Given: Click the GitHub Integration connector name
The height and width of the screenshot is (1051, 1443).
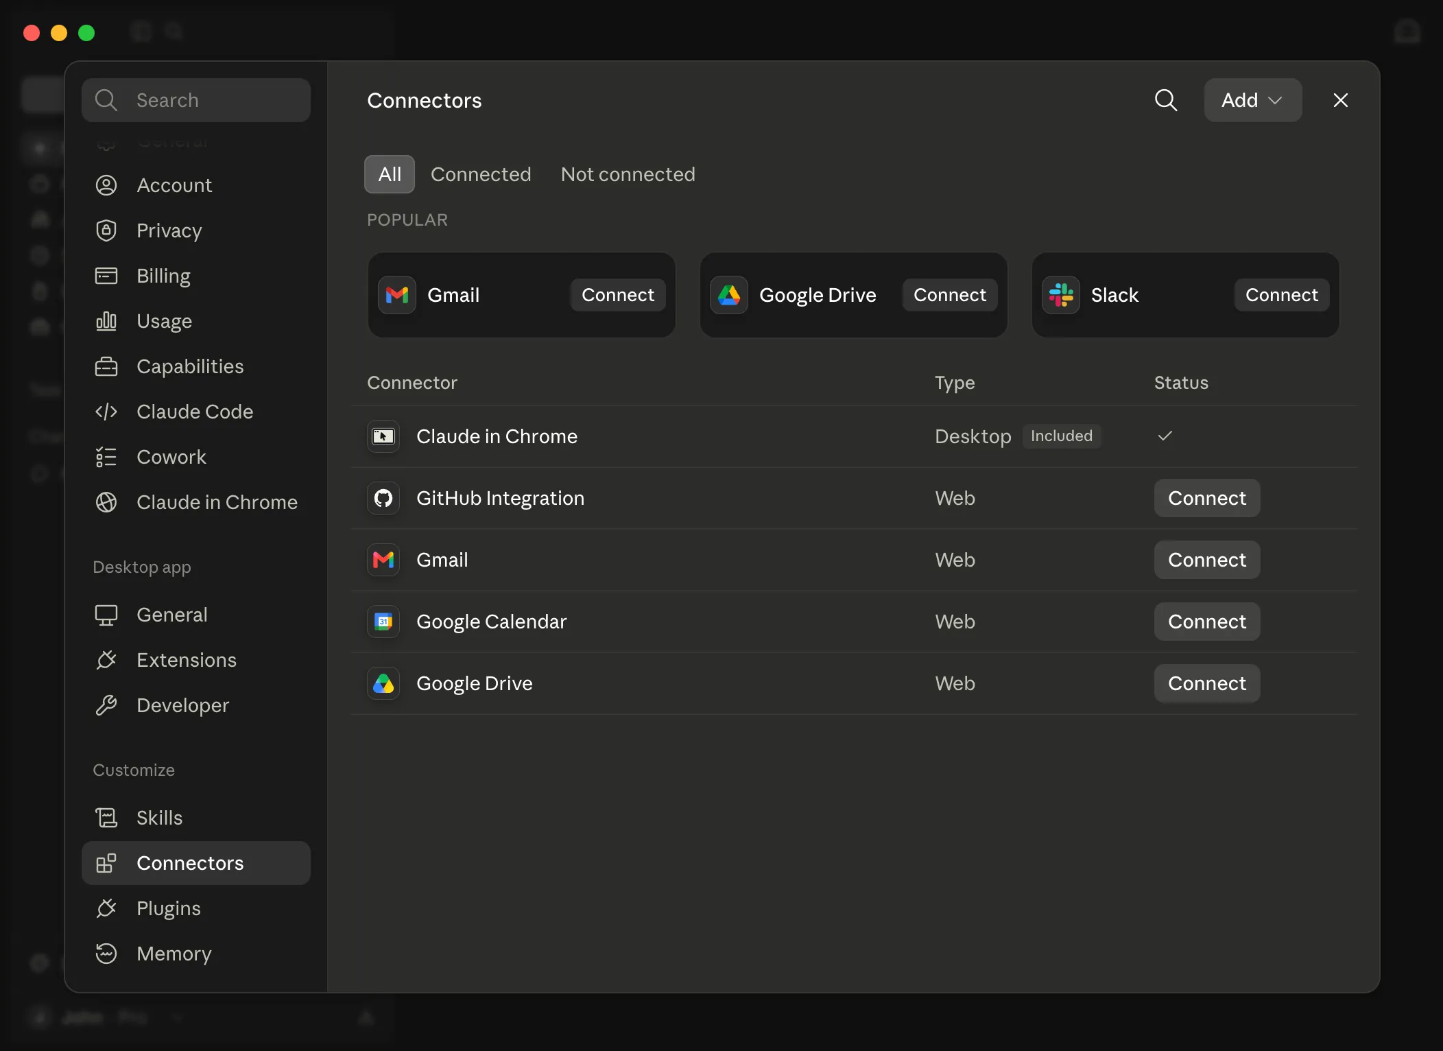Looking at the screenshot, I should (501, 498).
